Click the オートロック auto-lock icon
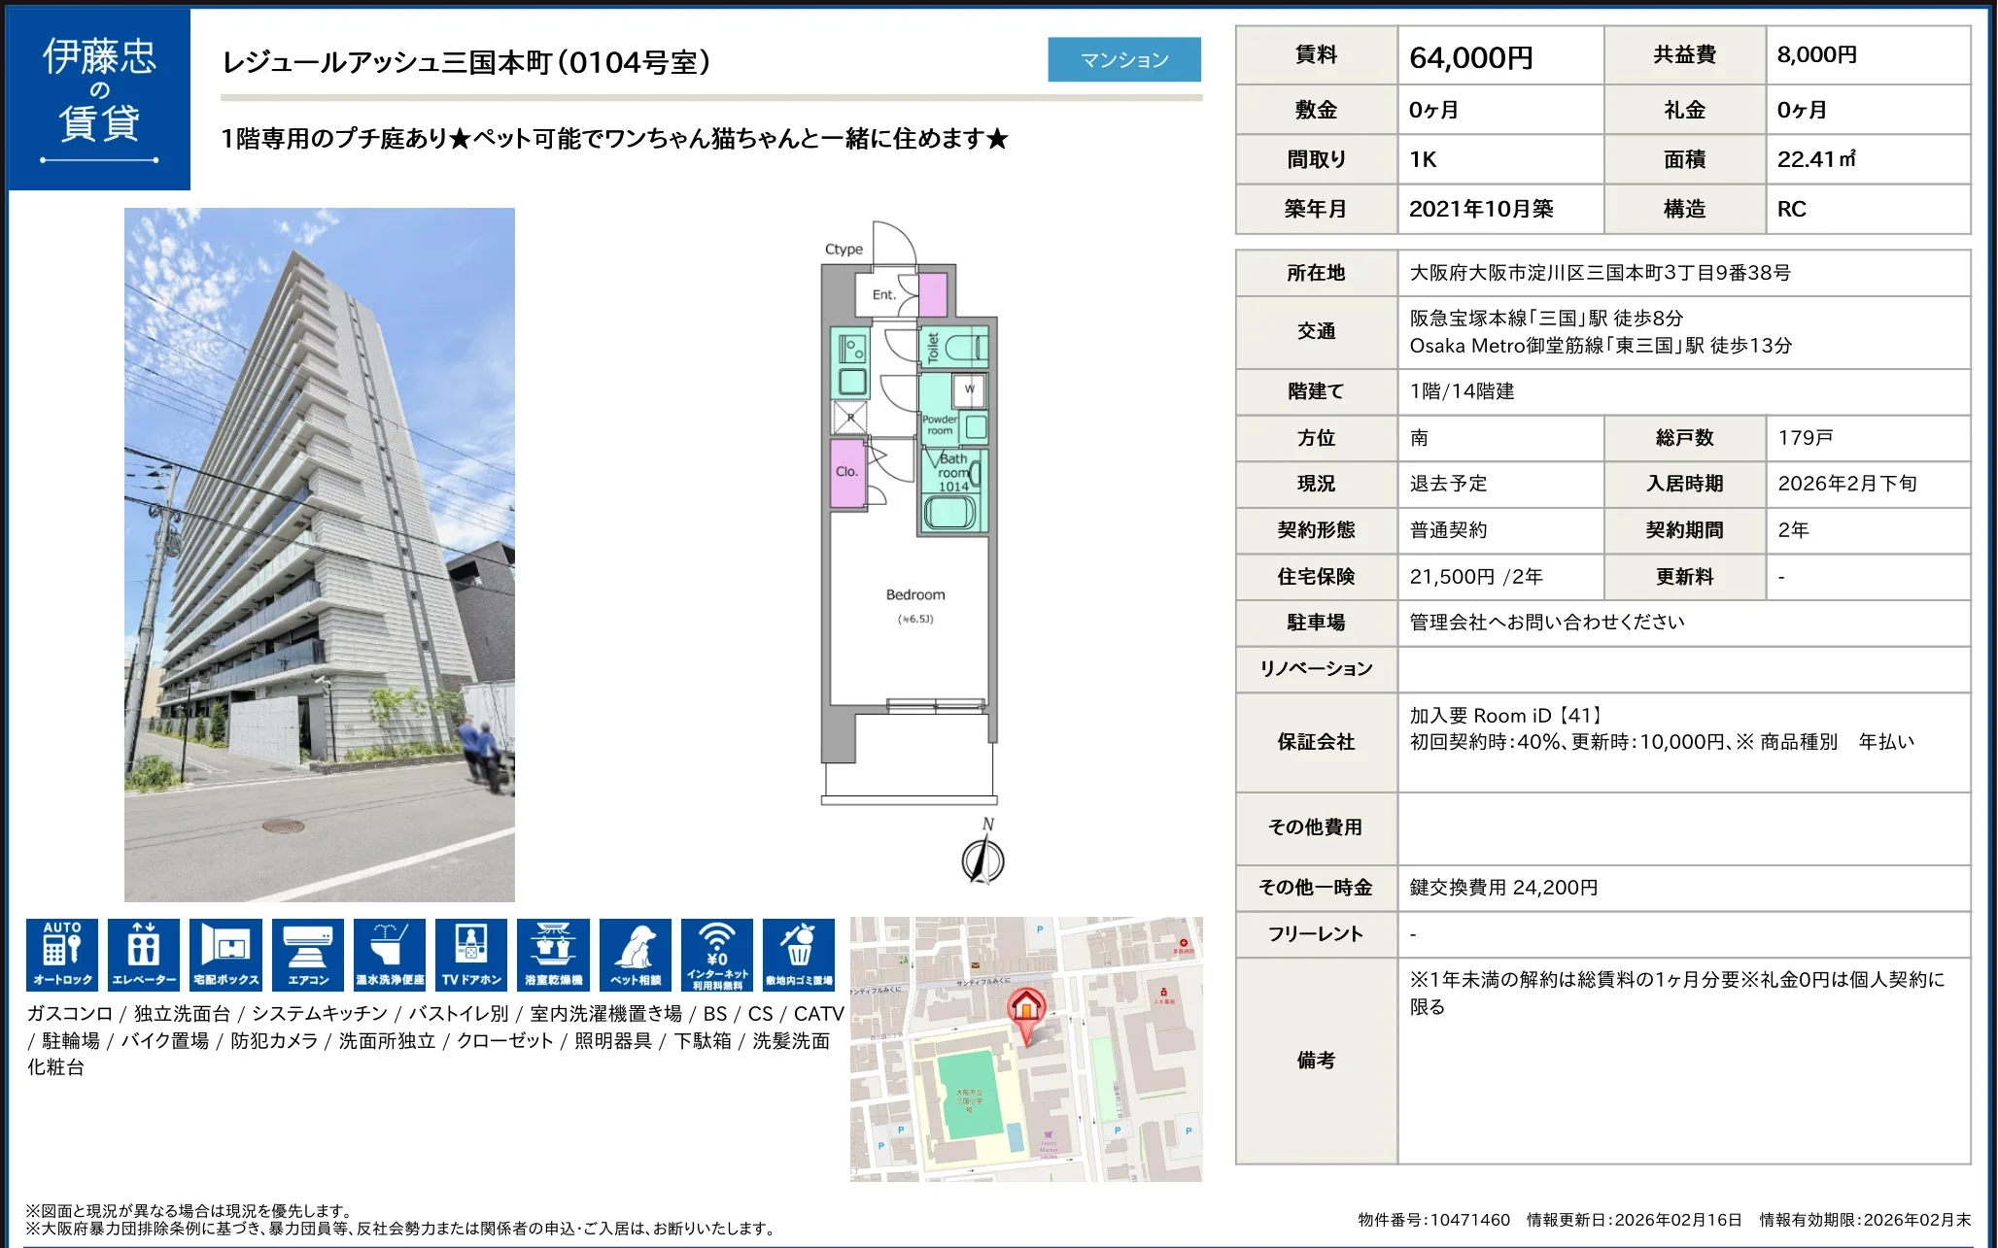Screen dimensions: 1998x1248 coord(62,954)
